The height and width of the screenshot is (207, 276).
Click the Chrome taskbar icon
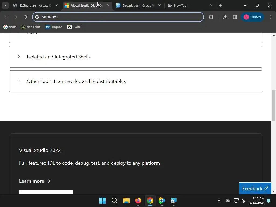150,201
